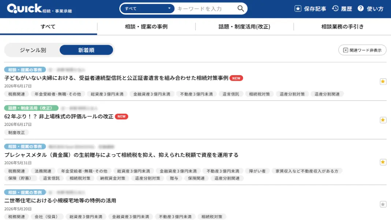
Task: Click 保険（貯蓄） tag
Action: 21,178
